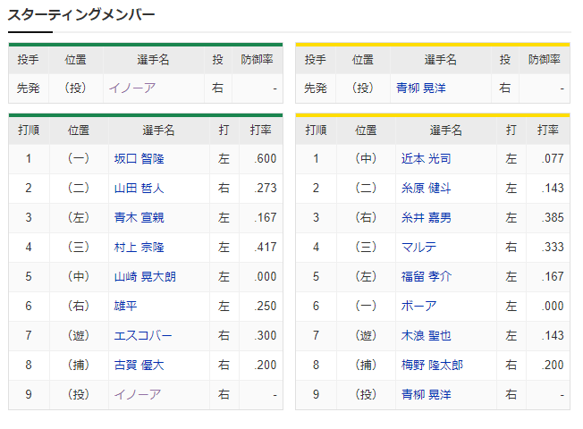This screenshot has height=429, width=583.
Task: Click batting average .250 for 雄平
Action: tap(266, 306)
